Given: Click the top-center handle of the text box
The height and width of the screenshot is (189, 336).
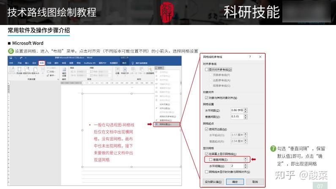Looking at the screenshot, I should (131, 94).
